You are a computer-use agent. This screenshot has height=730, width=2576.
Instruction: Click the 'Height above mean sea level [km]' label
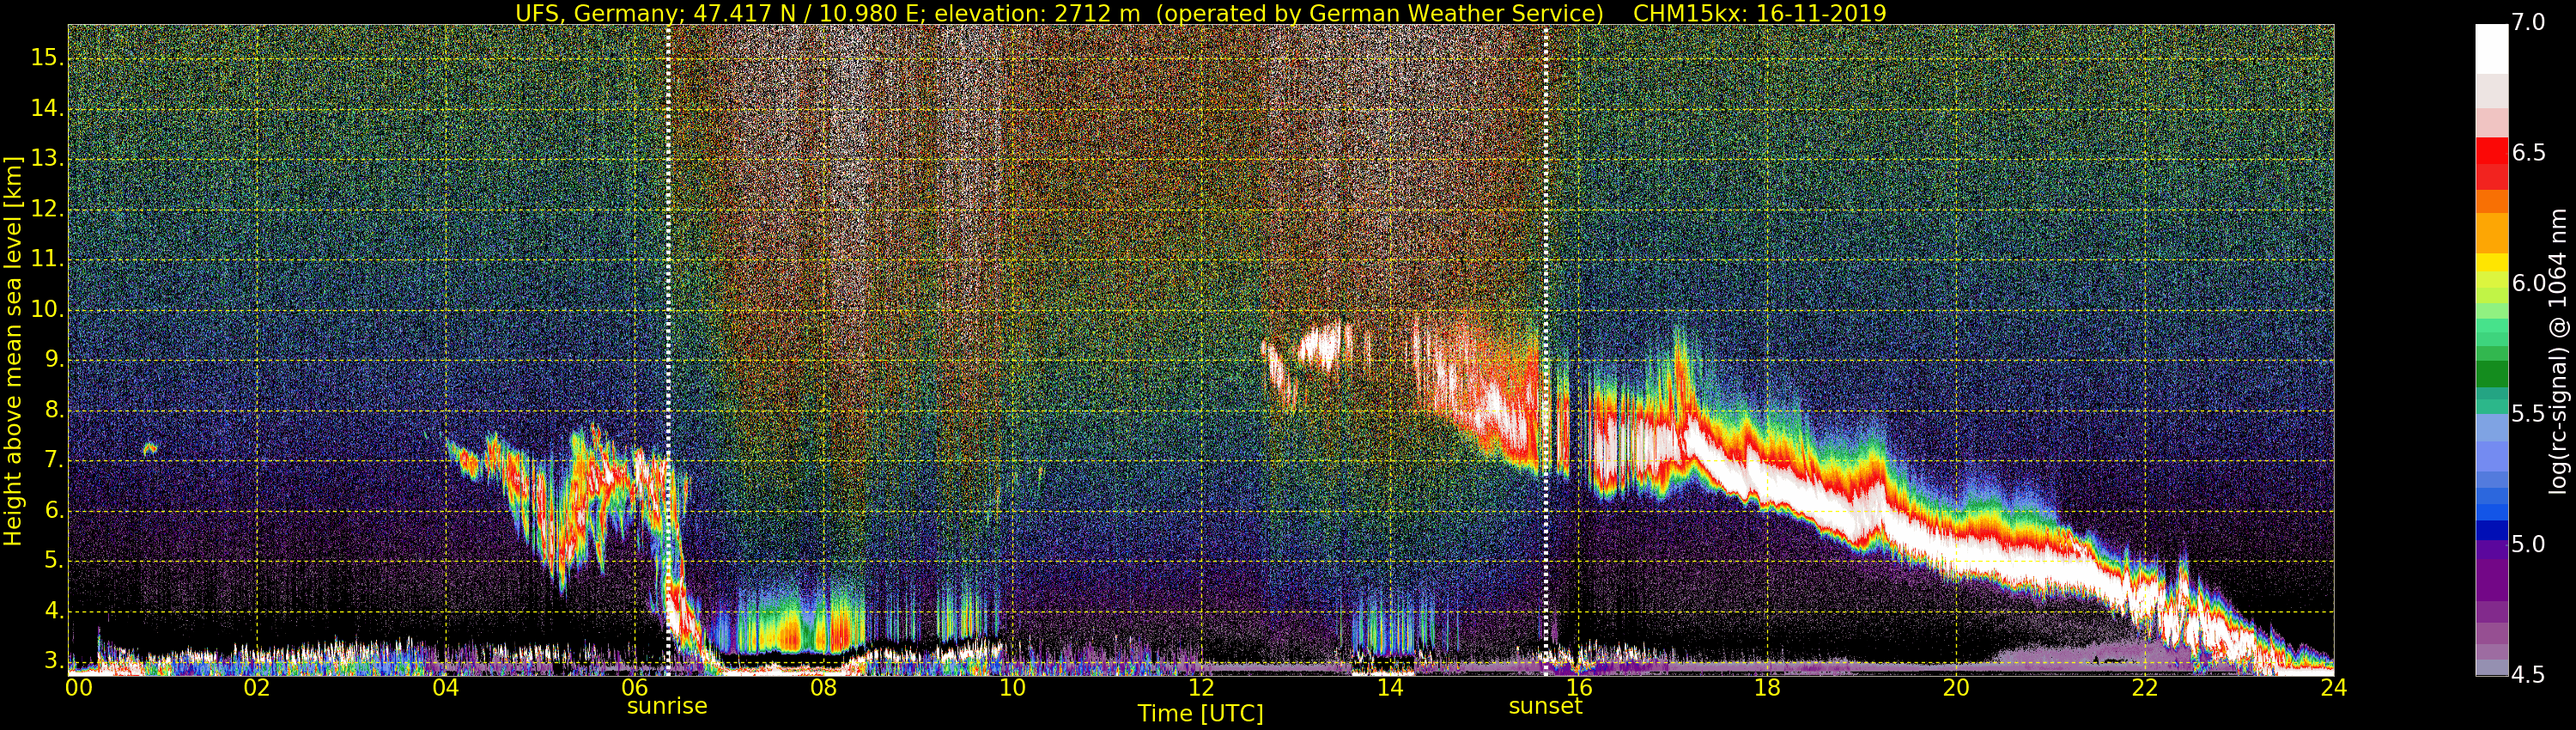click(13, 351)
